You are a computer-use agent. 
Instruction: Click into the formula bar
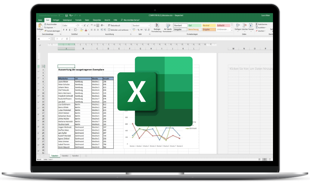click(x=171, y=39)
